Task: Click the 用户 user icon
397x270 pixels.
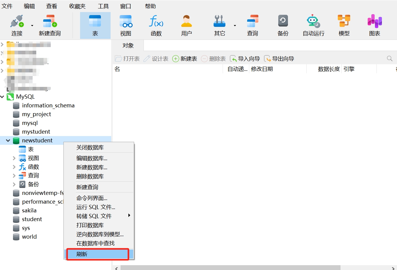Action: coord(186,22)
